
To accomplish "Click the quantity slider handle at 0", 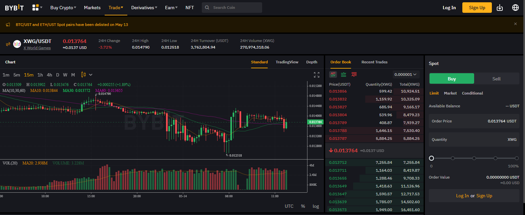I will pos(431,158).
